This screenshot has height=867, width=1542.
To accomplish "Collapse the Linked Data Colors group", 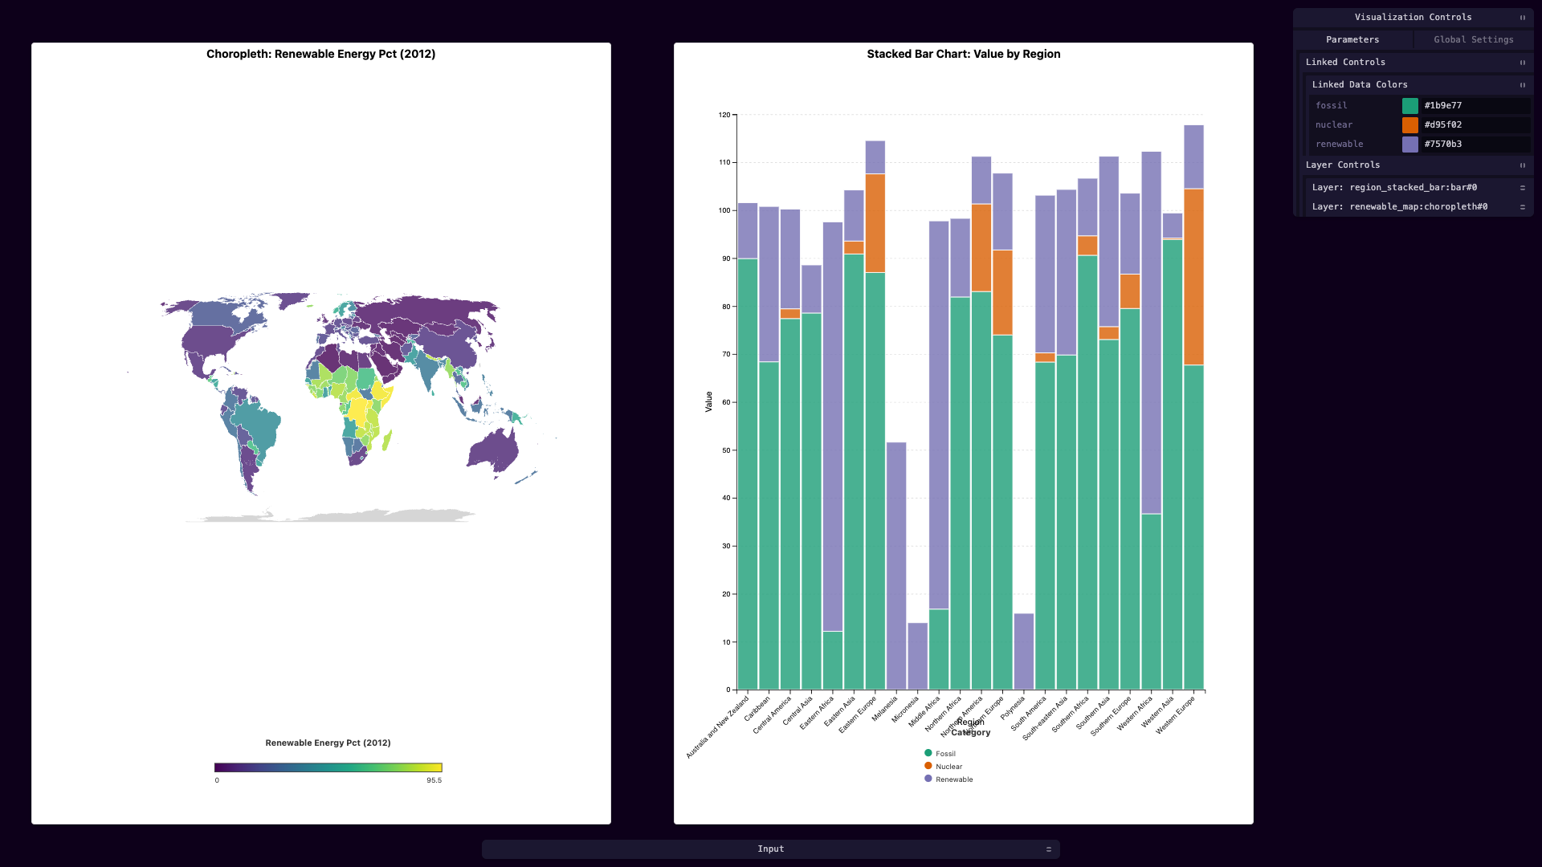I will 1522,85.
